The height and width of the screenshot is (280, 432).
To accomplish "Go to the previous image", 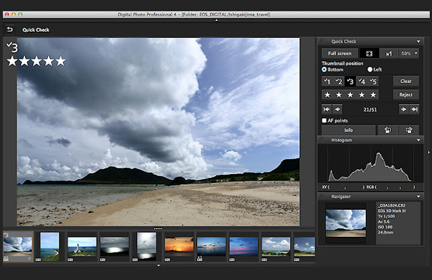I will point(337,109).
